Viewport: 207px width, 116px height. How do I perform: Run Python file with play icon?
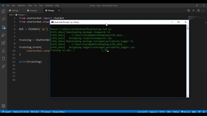coord(193,10)
